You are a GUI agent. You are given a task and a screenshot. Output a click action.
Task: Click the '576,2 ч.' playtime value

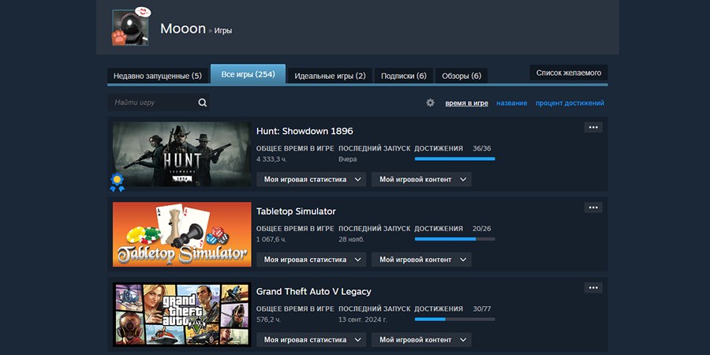click(x=268, y=319)
